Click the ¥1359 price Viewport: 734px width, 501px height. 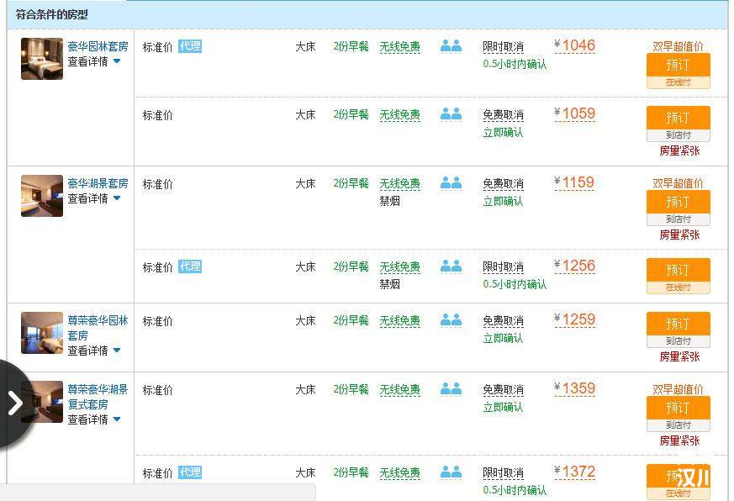[578, 389]
